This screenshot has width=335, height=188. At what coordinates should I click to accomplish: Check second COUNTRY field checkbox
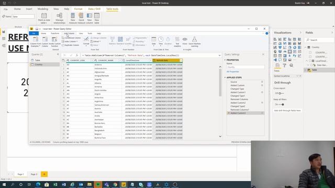point(310,57)
